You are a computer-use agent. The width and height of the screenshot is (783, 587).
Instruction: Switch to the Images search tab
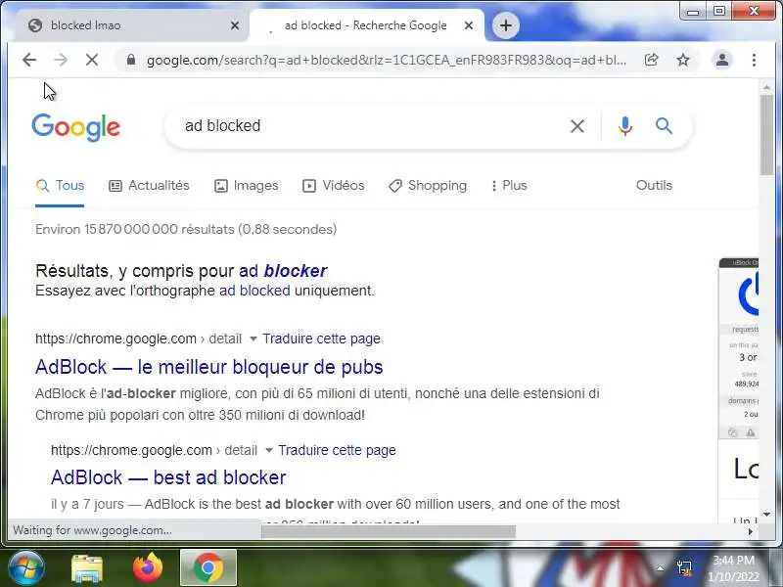[x=247, y=186]
